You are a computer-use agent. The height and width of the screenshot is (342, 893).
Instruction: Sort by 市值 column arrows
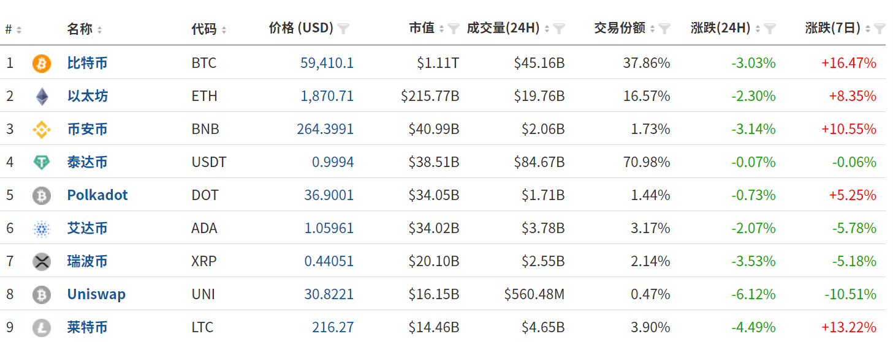click(x=441, y=29)
